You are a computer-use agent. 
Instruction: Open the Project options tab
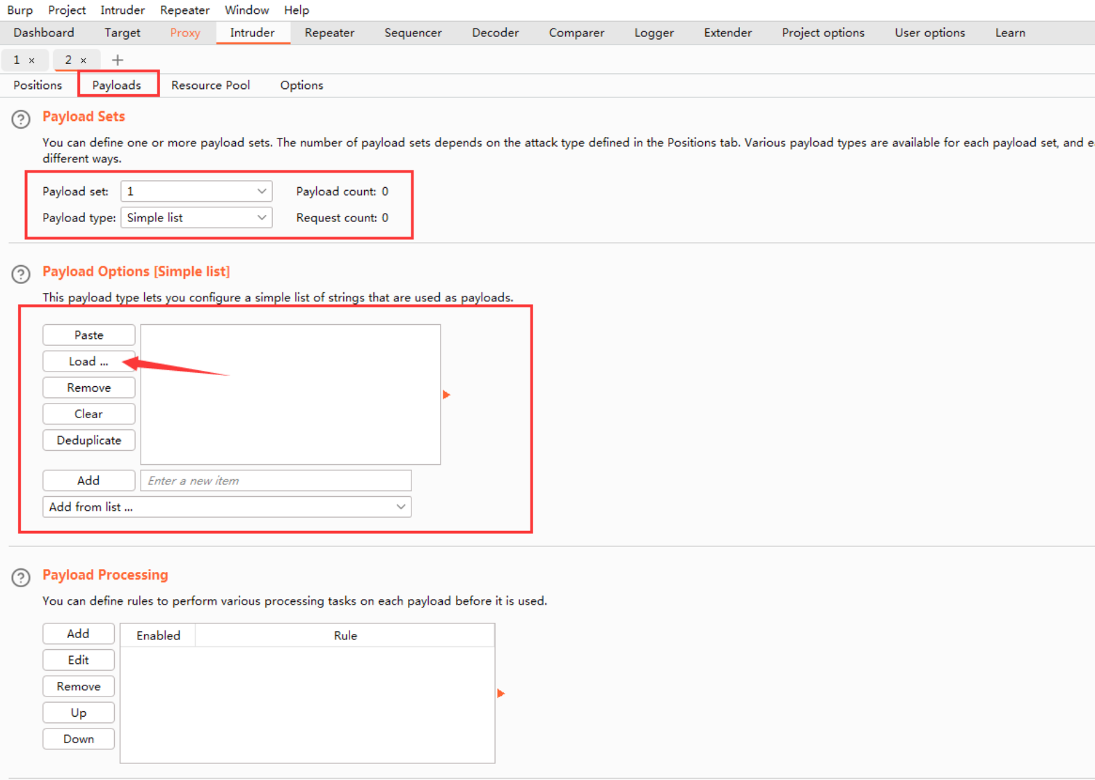823,33
